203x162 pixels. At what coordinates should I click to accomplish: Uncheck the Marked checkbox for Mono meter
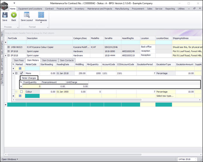tap(21, 73)
